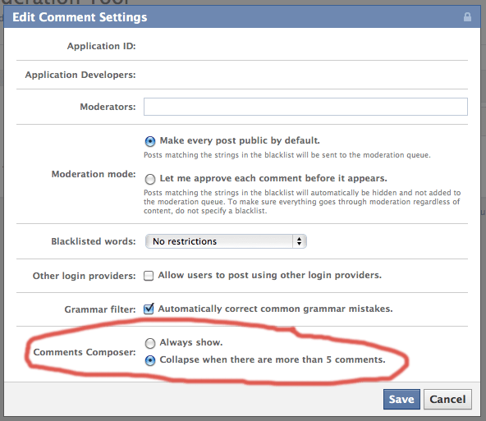The image size is (486, 421).
Task: Select 'Make every post public by default'
Action: (150, 141)
